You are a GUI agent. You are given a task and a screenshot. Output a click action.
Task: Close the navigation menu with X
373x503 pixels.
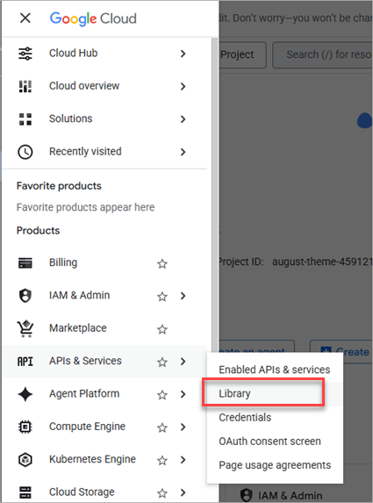[25, 18]
